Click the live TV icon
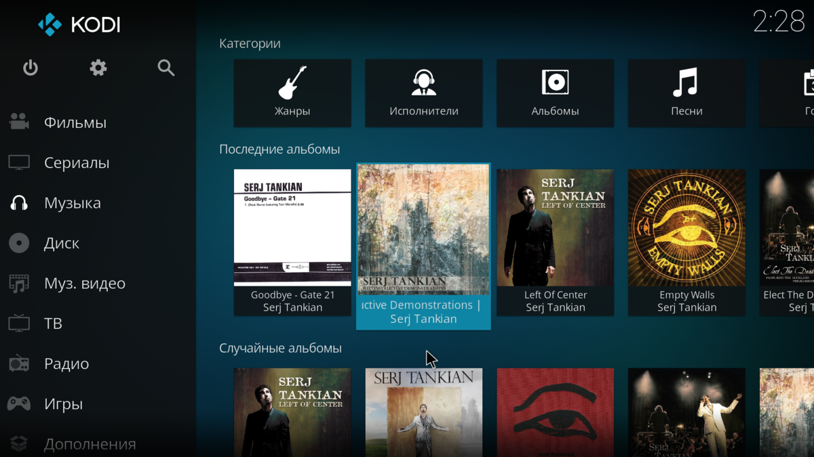Viewport: 814px width, 457px height. pos(19,324)
